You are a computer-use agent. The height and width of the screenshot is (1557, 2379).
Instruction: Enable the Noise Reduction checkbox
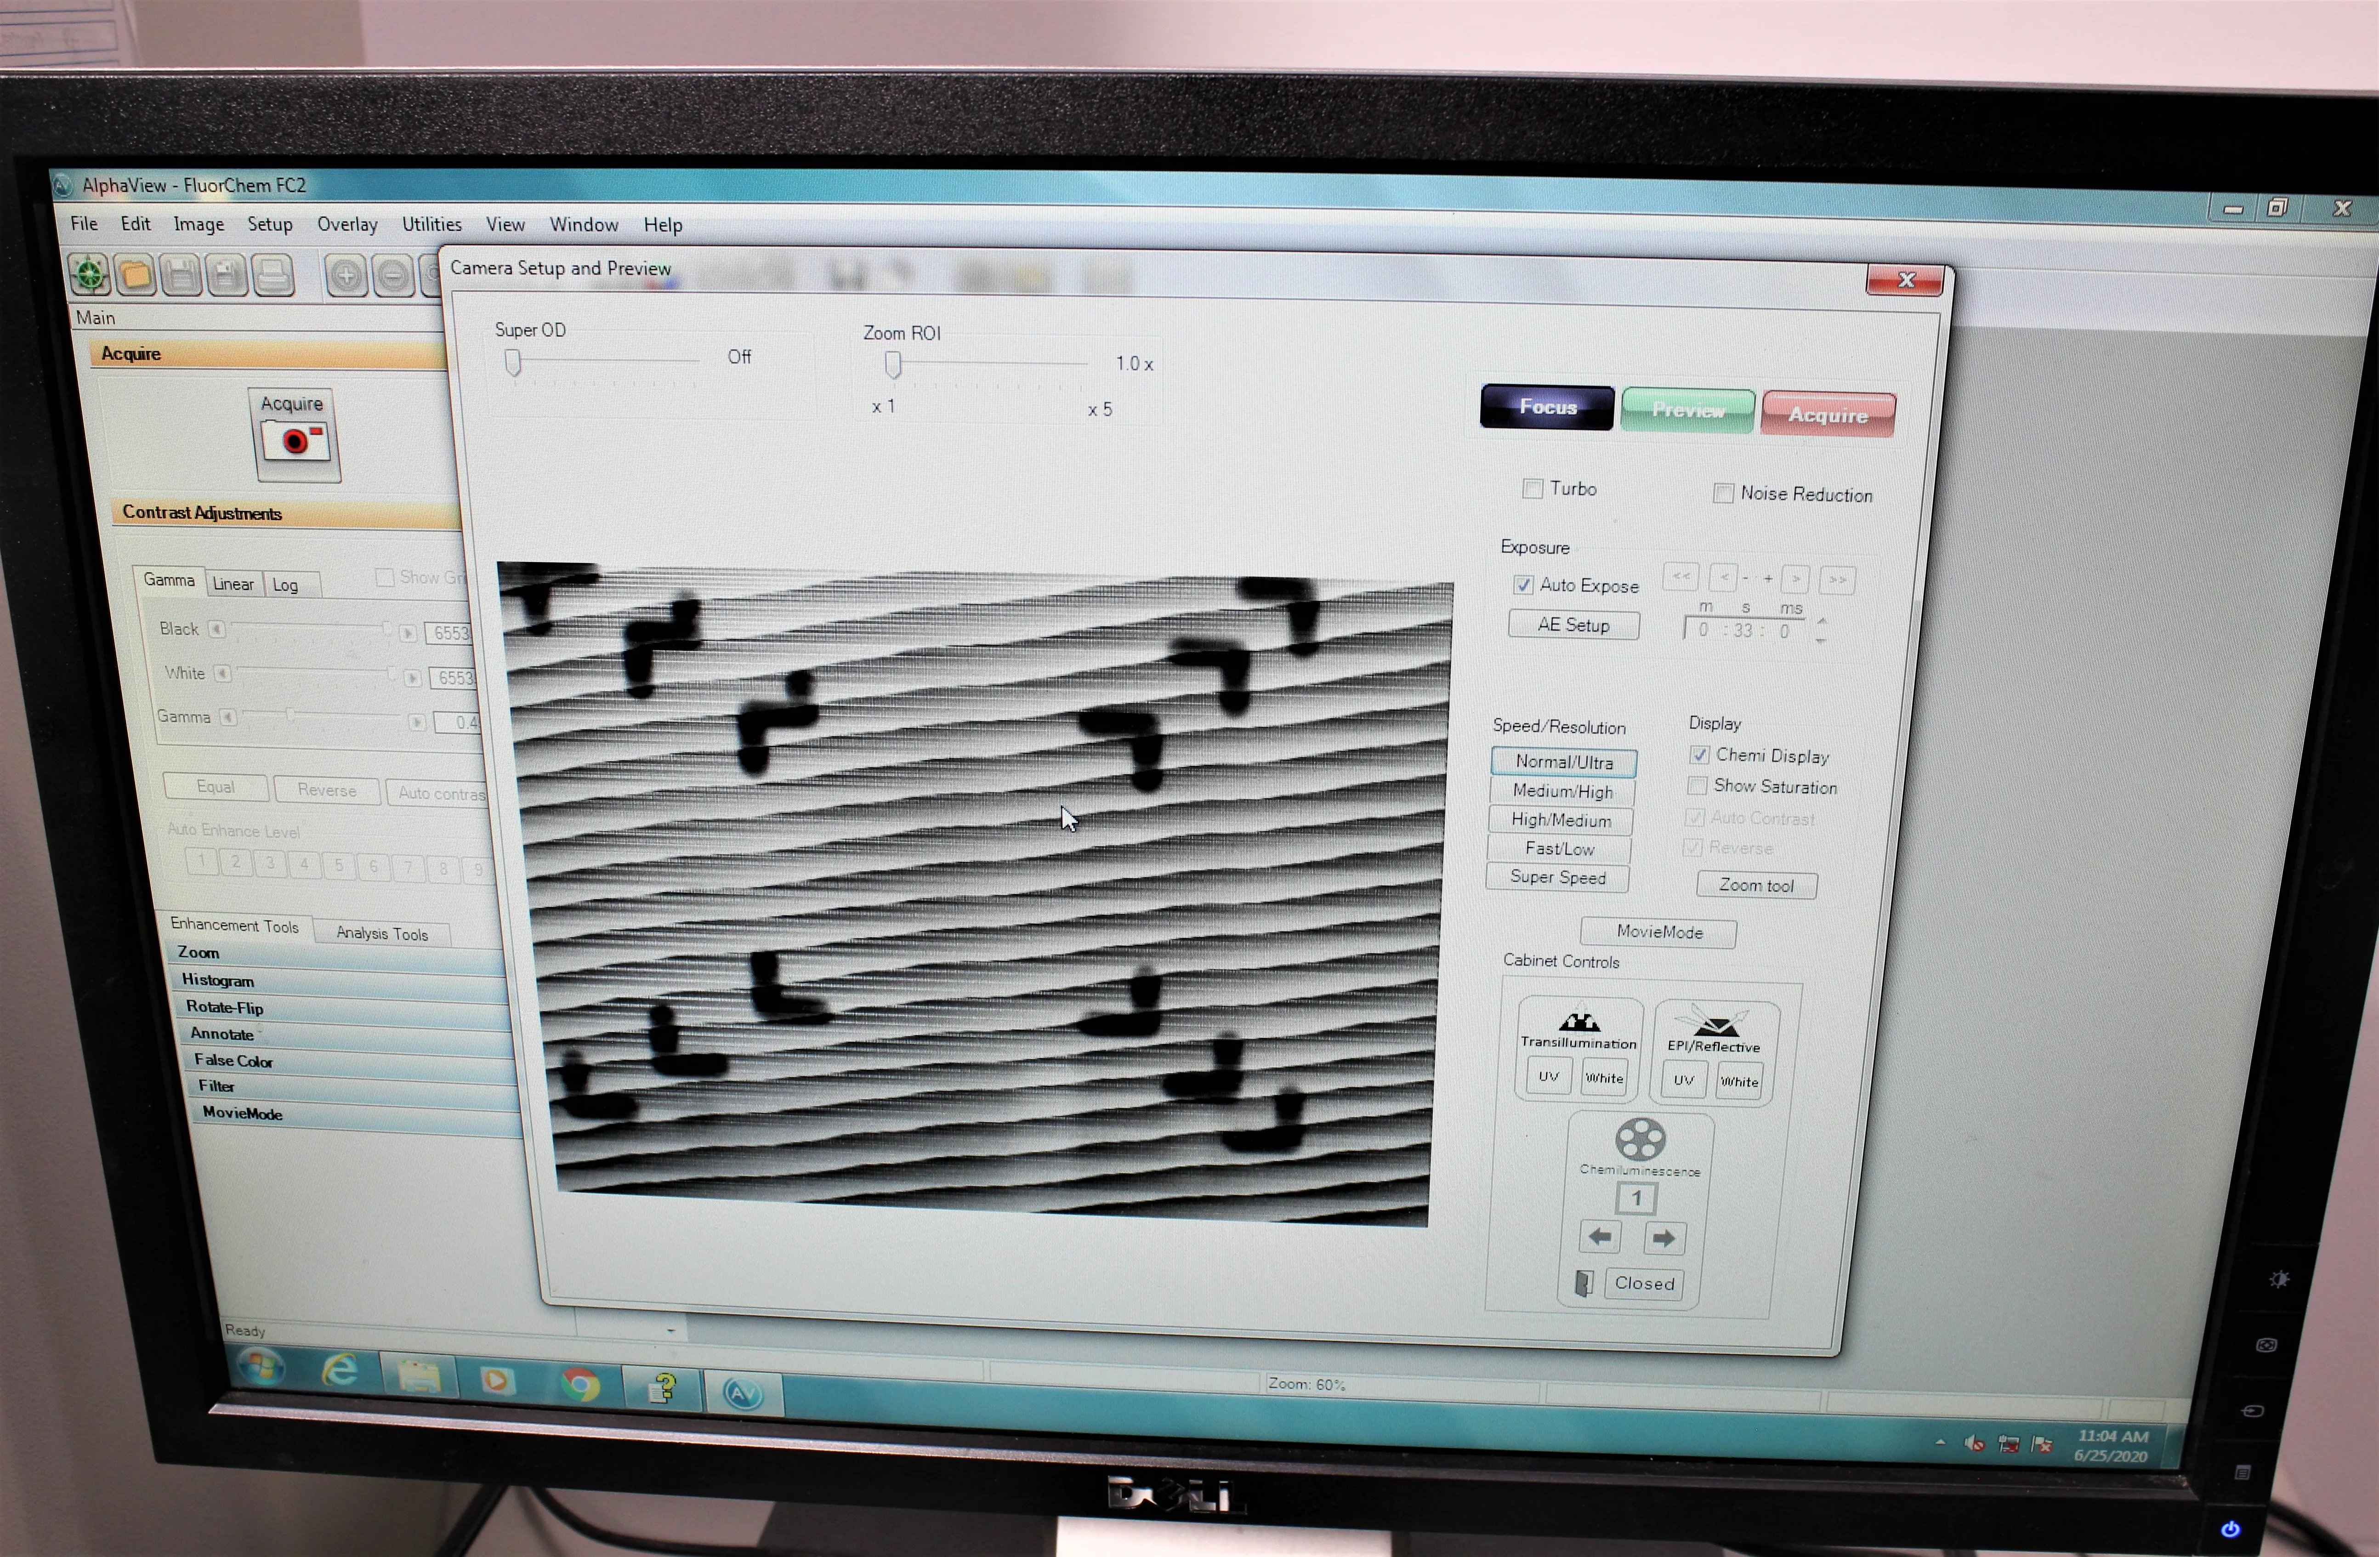click(1722, 493)
